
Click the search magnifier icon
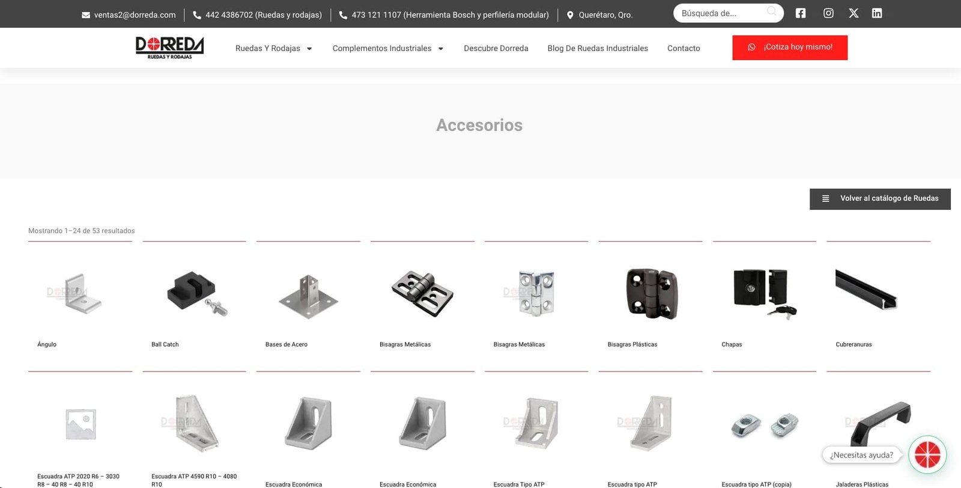pyautogui.click(x=772, y=11)
